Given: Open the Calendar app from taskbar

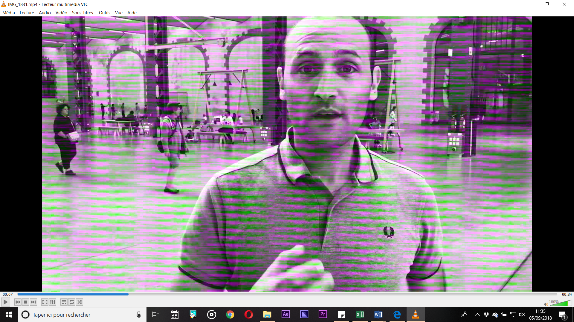Looking at the screenshot, I should coord(175,315).
